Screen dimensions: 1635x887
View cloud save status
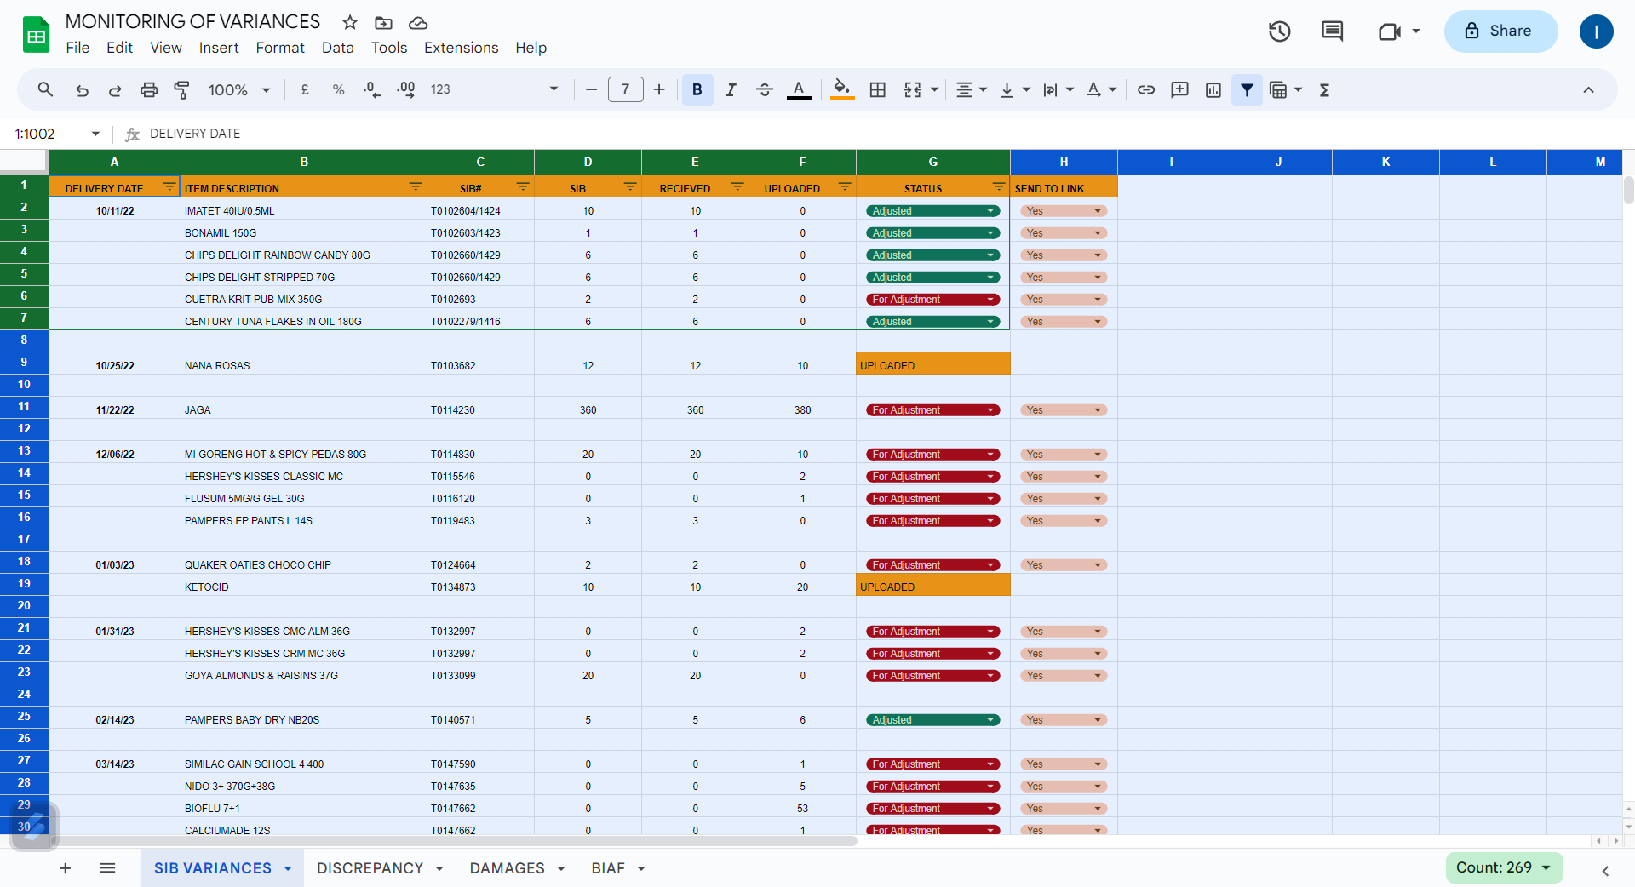pyautogui.click(x=417, y=22)
